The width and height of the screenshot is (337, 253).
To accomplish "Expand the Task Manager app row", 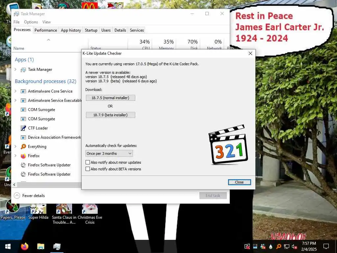I will point(15,69).
